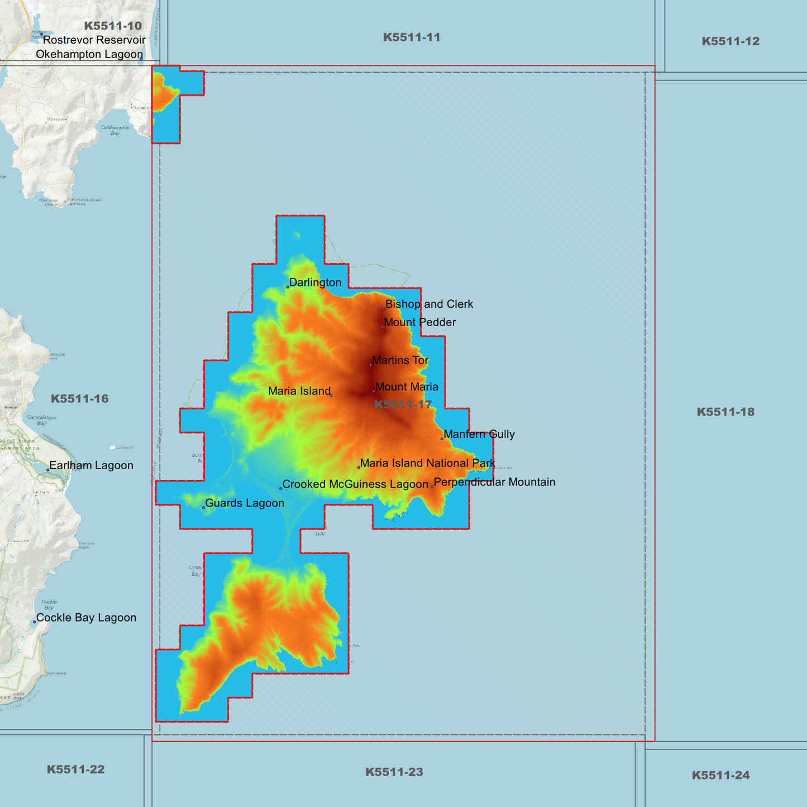This screenshot has height=807, width=807.
Task: Select map tile K5511-22
Action: tap(75, 770)
